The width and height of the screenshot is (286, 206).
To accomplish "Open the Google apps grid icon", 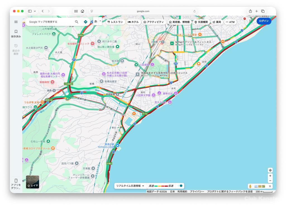I will (251, 21).
